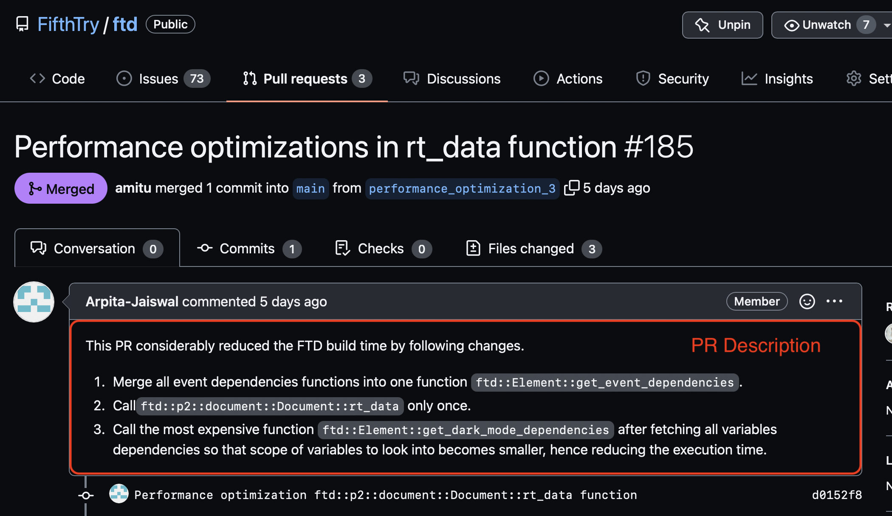Switch to the Files changed tab
The width and height of the screenshot is (892, 516).
click(x=533, y=249)
